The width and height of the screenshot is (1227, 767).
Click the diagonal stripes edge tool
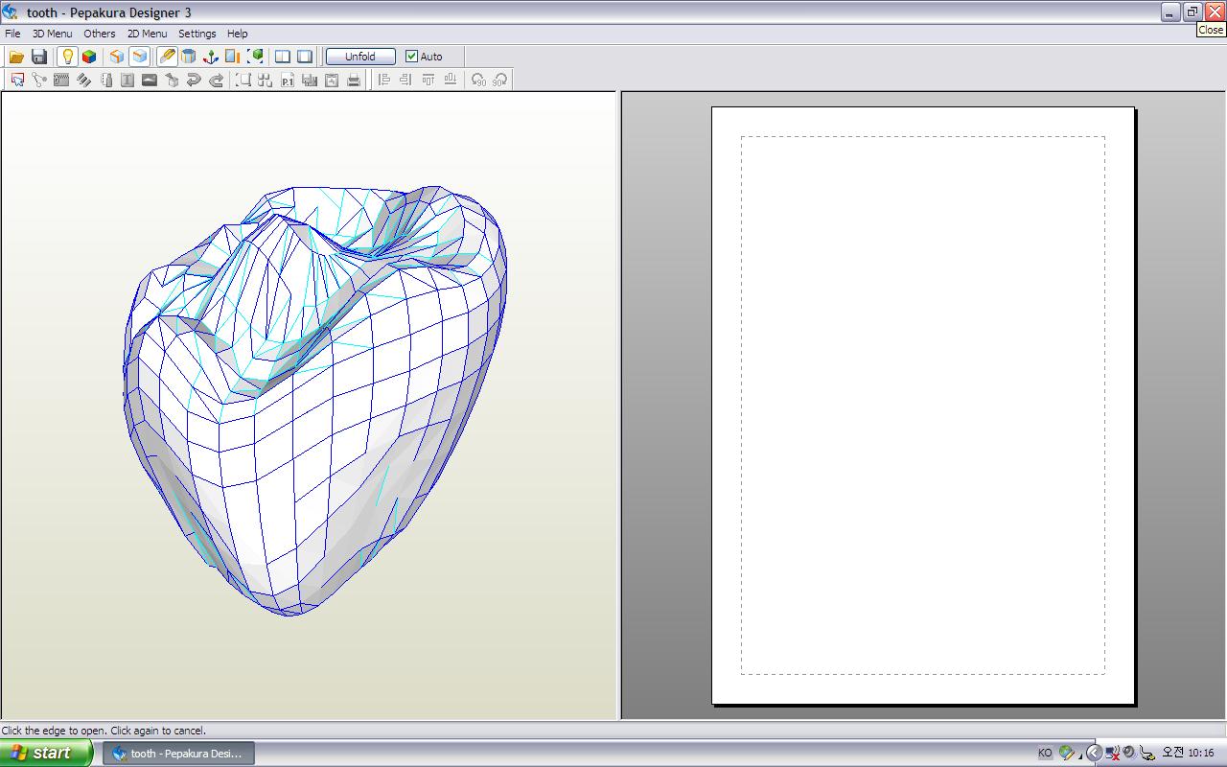(83, 80)
